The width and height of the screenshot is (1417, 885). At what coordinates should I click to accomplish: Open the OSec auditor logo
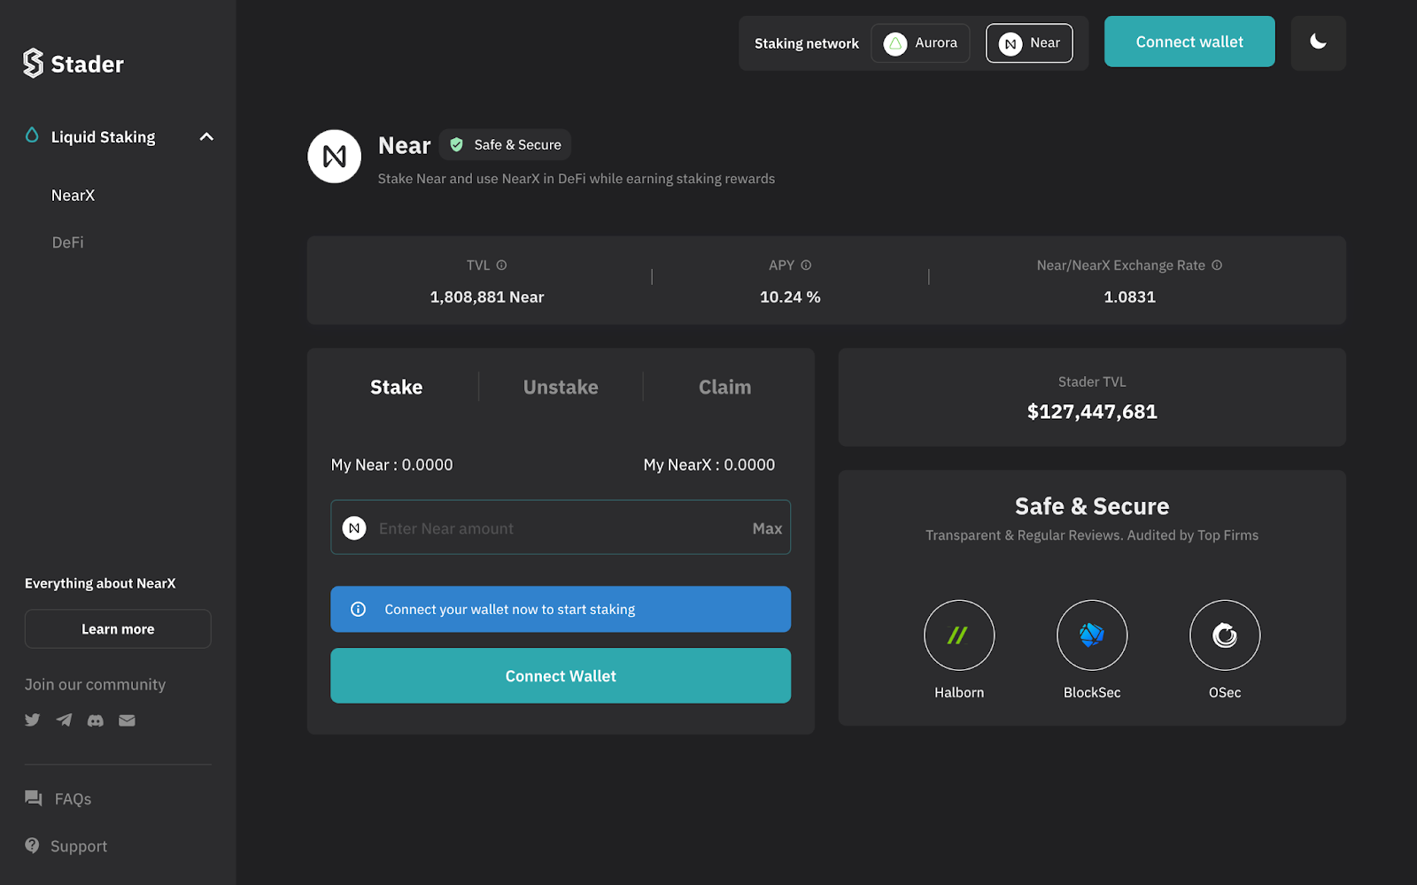(1225, 635)
